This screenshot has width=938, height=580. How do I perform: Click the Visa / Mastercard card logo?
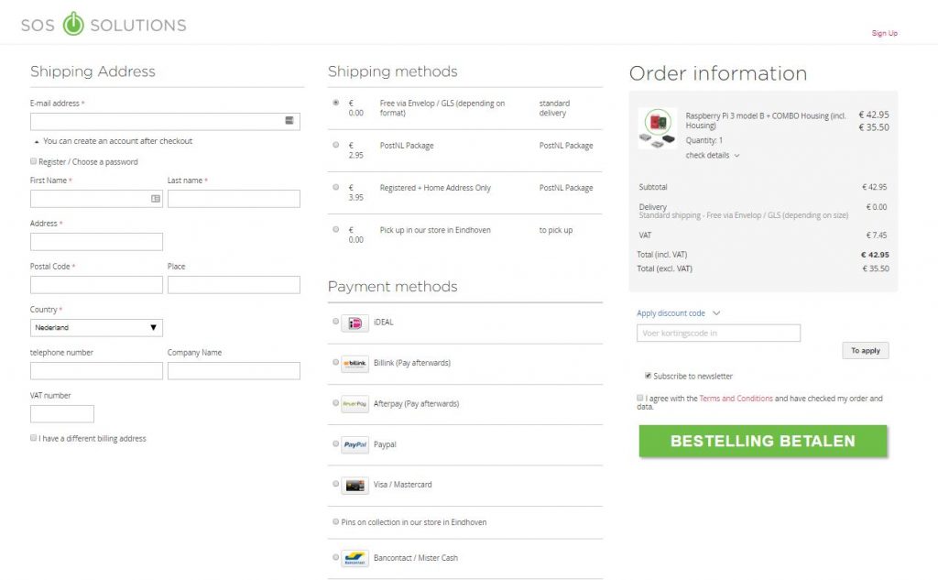[354, 486]
